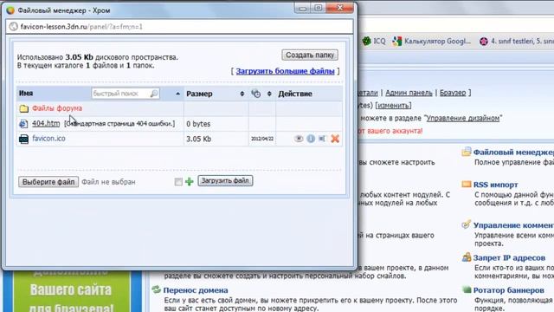This screenshot has height=312, width=554.
Task: Click the magnifier icon in quick search
Action: [154, 94]
